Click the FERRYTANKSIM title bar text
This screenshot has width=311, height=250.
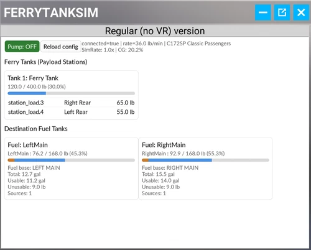(x=51, y=12)
